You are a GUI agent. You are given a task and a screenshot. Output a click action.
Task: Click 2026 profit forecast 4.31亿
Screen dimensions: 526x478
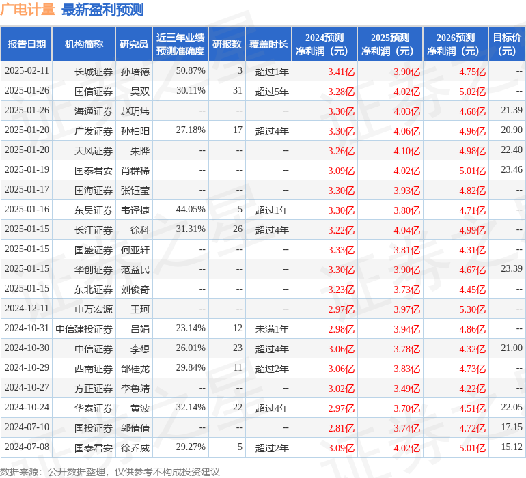point(472,250)
